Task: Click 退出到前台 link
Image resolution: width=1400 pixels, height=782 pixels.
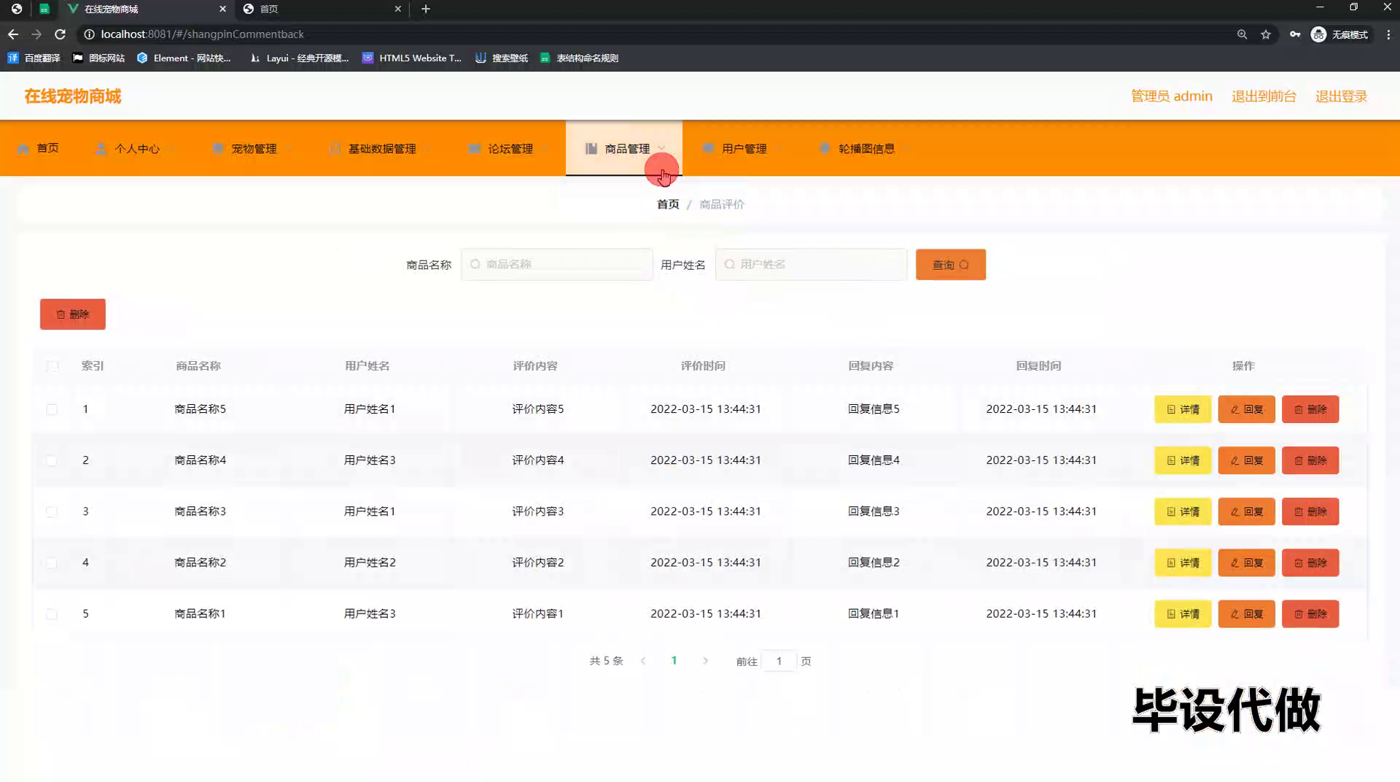Action: point(1264,96)
